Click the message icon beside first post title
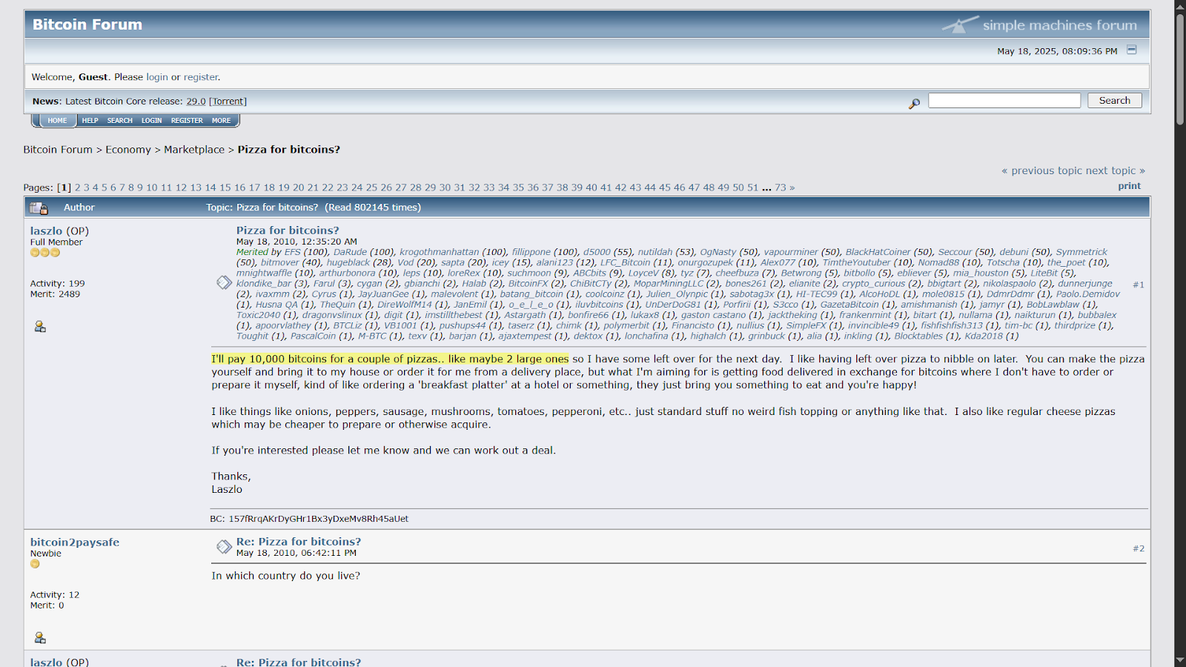The image size is (1186, 667). 224,282
